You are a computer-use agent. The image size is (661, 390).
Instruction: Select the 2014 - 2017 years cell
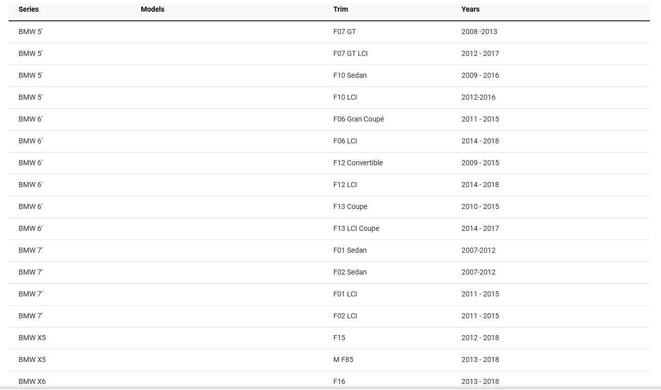coord(480,228)
